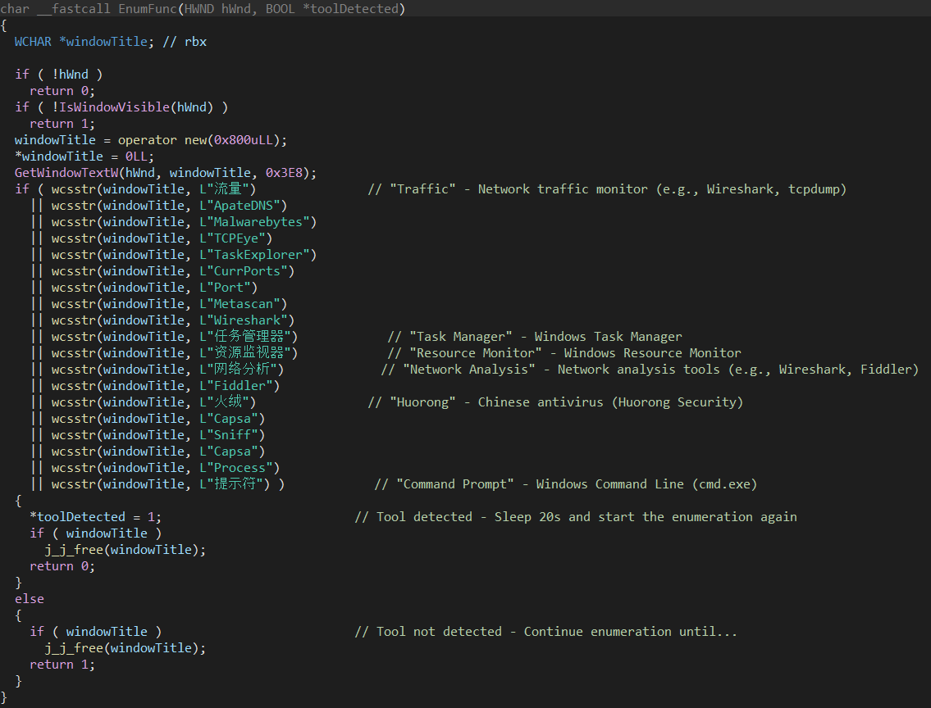Select the L"Sniff" string literal
931x708 pixels.
pyautogui.click(x=229, y=435)
